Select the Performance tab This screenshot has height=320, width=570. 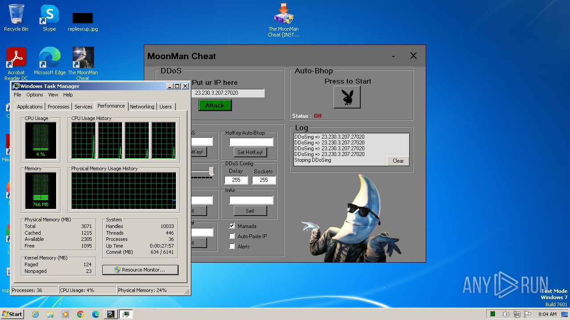click(111, 106)
